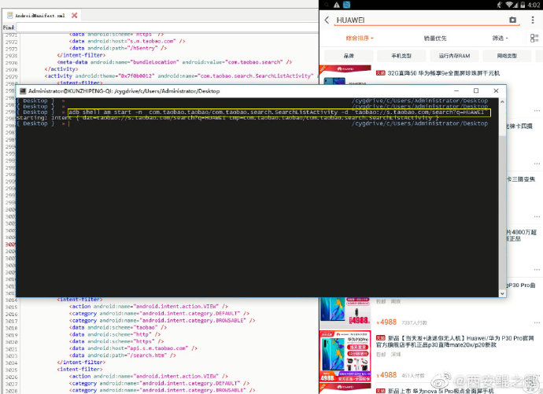Open more options beside 7337人付款
The width and height of the screenshot is (543, 394).
point(537,322)
